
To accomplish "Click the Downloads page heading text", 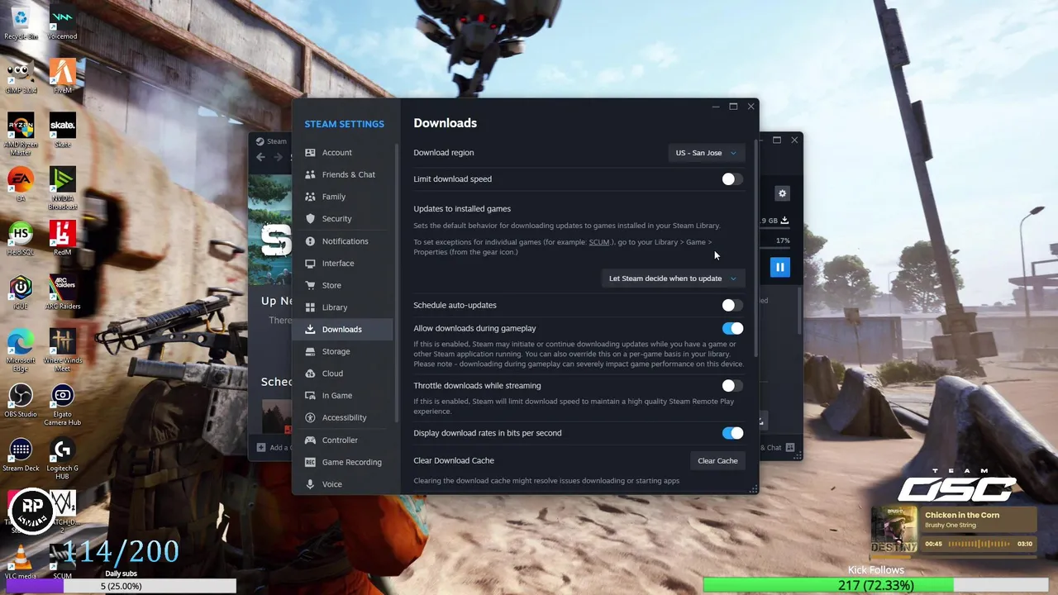I will tap(445, 123).
